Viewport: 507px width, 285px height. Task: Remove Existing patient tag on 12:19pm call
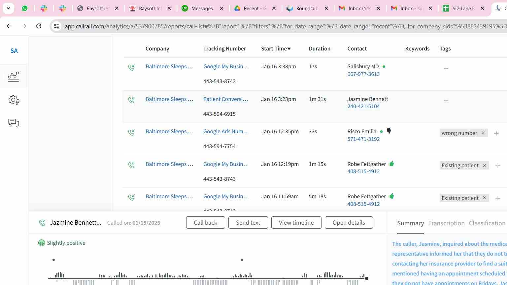tap(484, 165)
